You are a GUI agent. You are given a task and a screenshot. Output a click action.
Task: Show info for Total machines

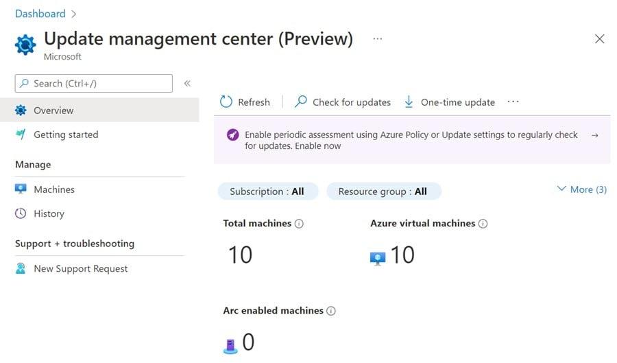(299, 224)
